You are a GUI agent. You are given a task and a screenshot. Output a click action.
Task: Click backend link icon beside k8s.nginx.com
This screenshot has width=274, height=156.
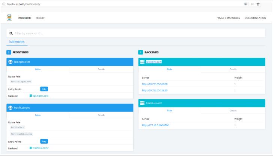pyautogui.click(x=31, y=96)
